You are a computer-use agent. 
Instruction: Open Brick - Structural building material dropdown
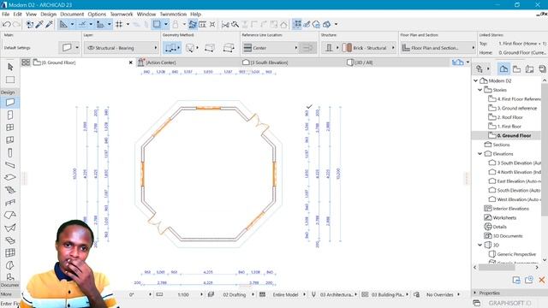pyautogui.click(x=368, y=48)
